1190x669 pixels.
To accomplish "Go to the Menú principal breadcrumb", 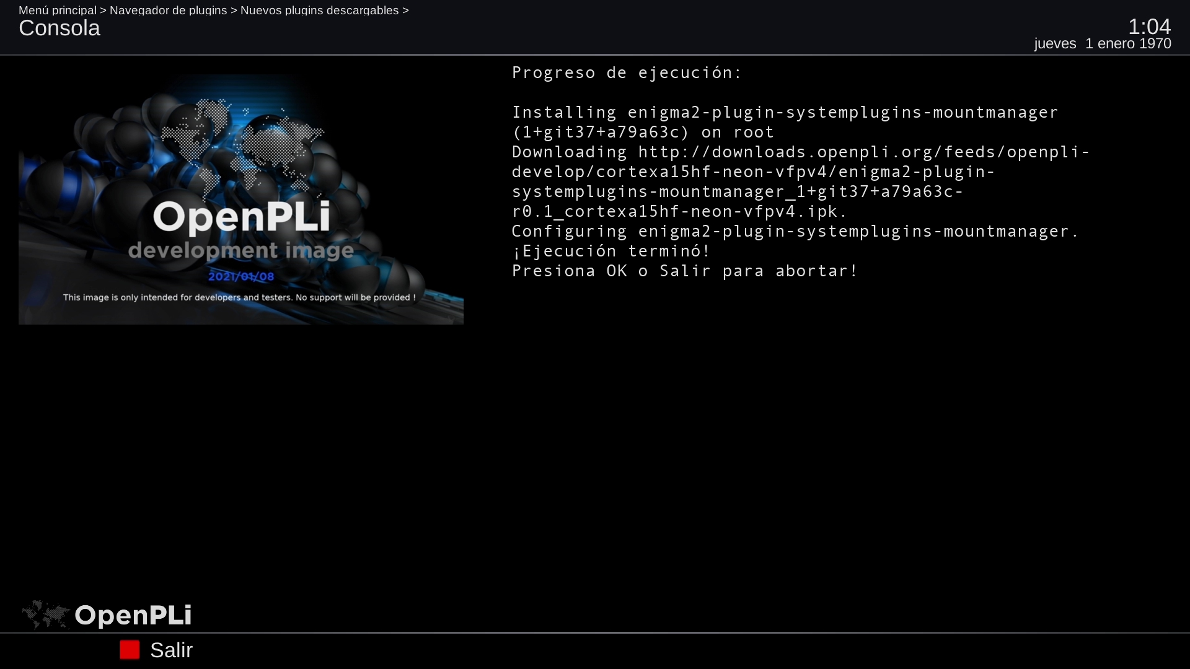I will 58,10.
